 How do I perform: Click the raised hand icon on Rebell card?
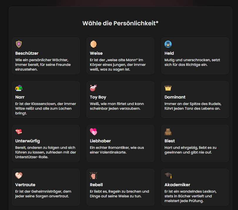(x=93, y=176)
